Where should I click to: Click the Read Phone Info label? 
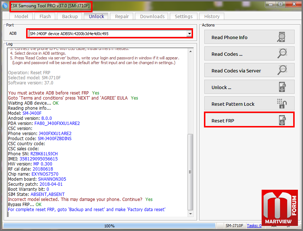[229, 37]
